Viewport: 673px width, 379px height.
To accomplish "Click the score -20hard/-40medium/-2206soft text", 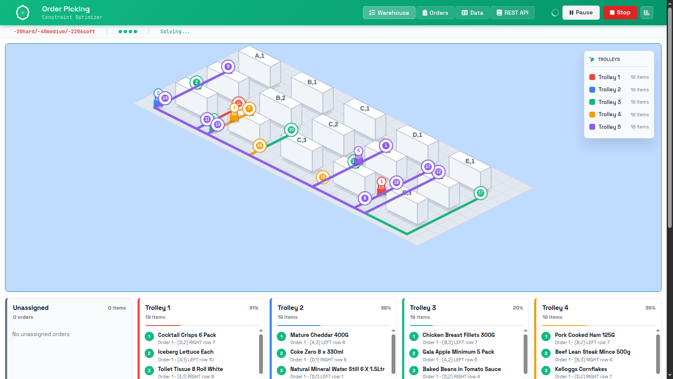I will coord(54,32).
